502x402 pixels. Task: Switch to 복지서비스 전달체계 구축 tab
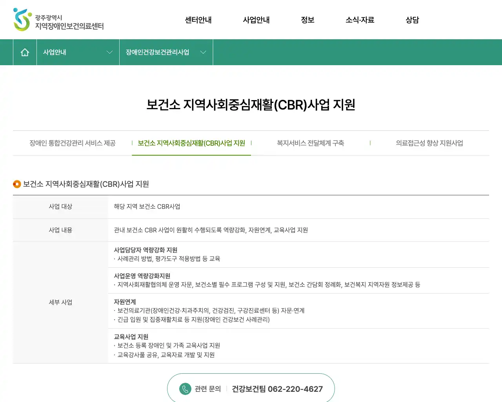(311, 143)
